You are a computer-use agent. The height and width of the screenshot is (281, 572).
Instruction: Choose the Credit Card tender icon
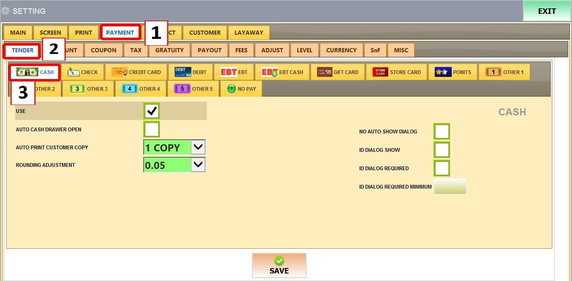[x=119, y=72]
